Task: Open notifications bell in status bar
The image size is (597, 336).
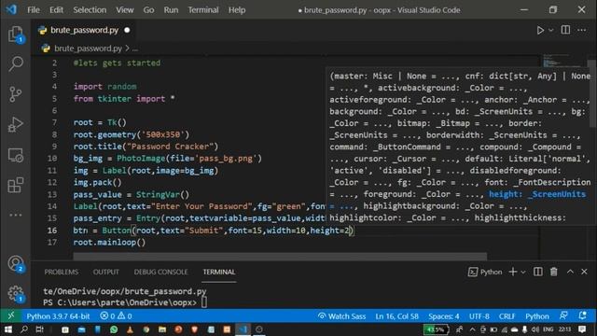Action: tap(582, 315)
